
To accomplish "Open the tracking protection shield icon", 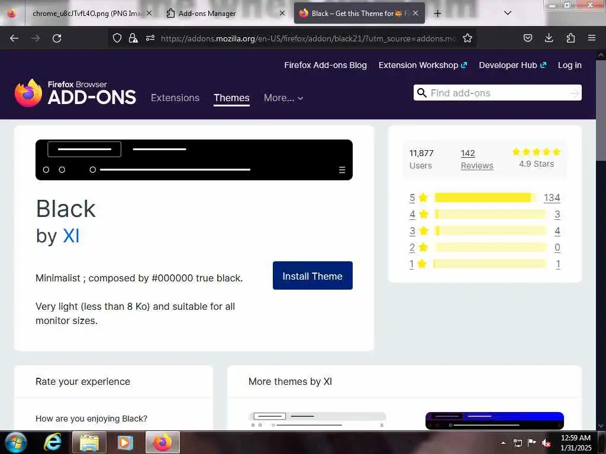I will pos(117,38).
